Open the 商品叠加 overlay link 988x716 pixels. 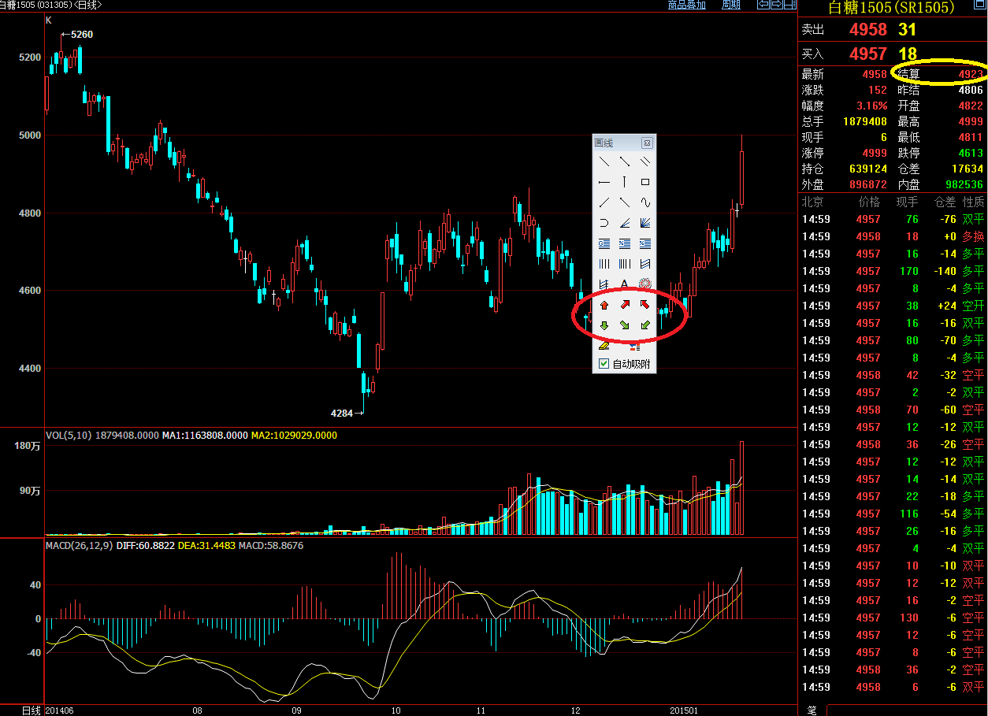click(686, 5)
